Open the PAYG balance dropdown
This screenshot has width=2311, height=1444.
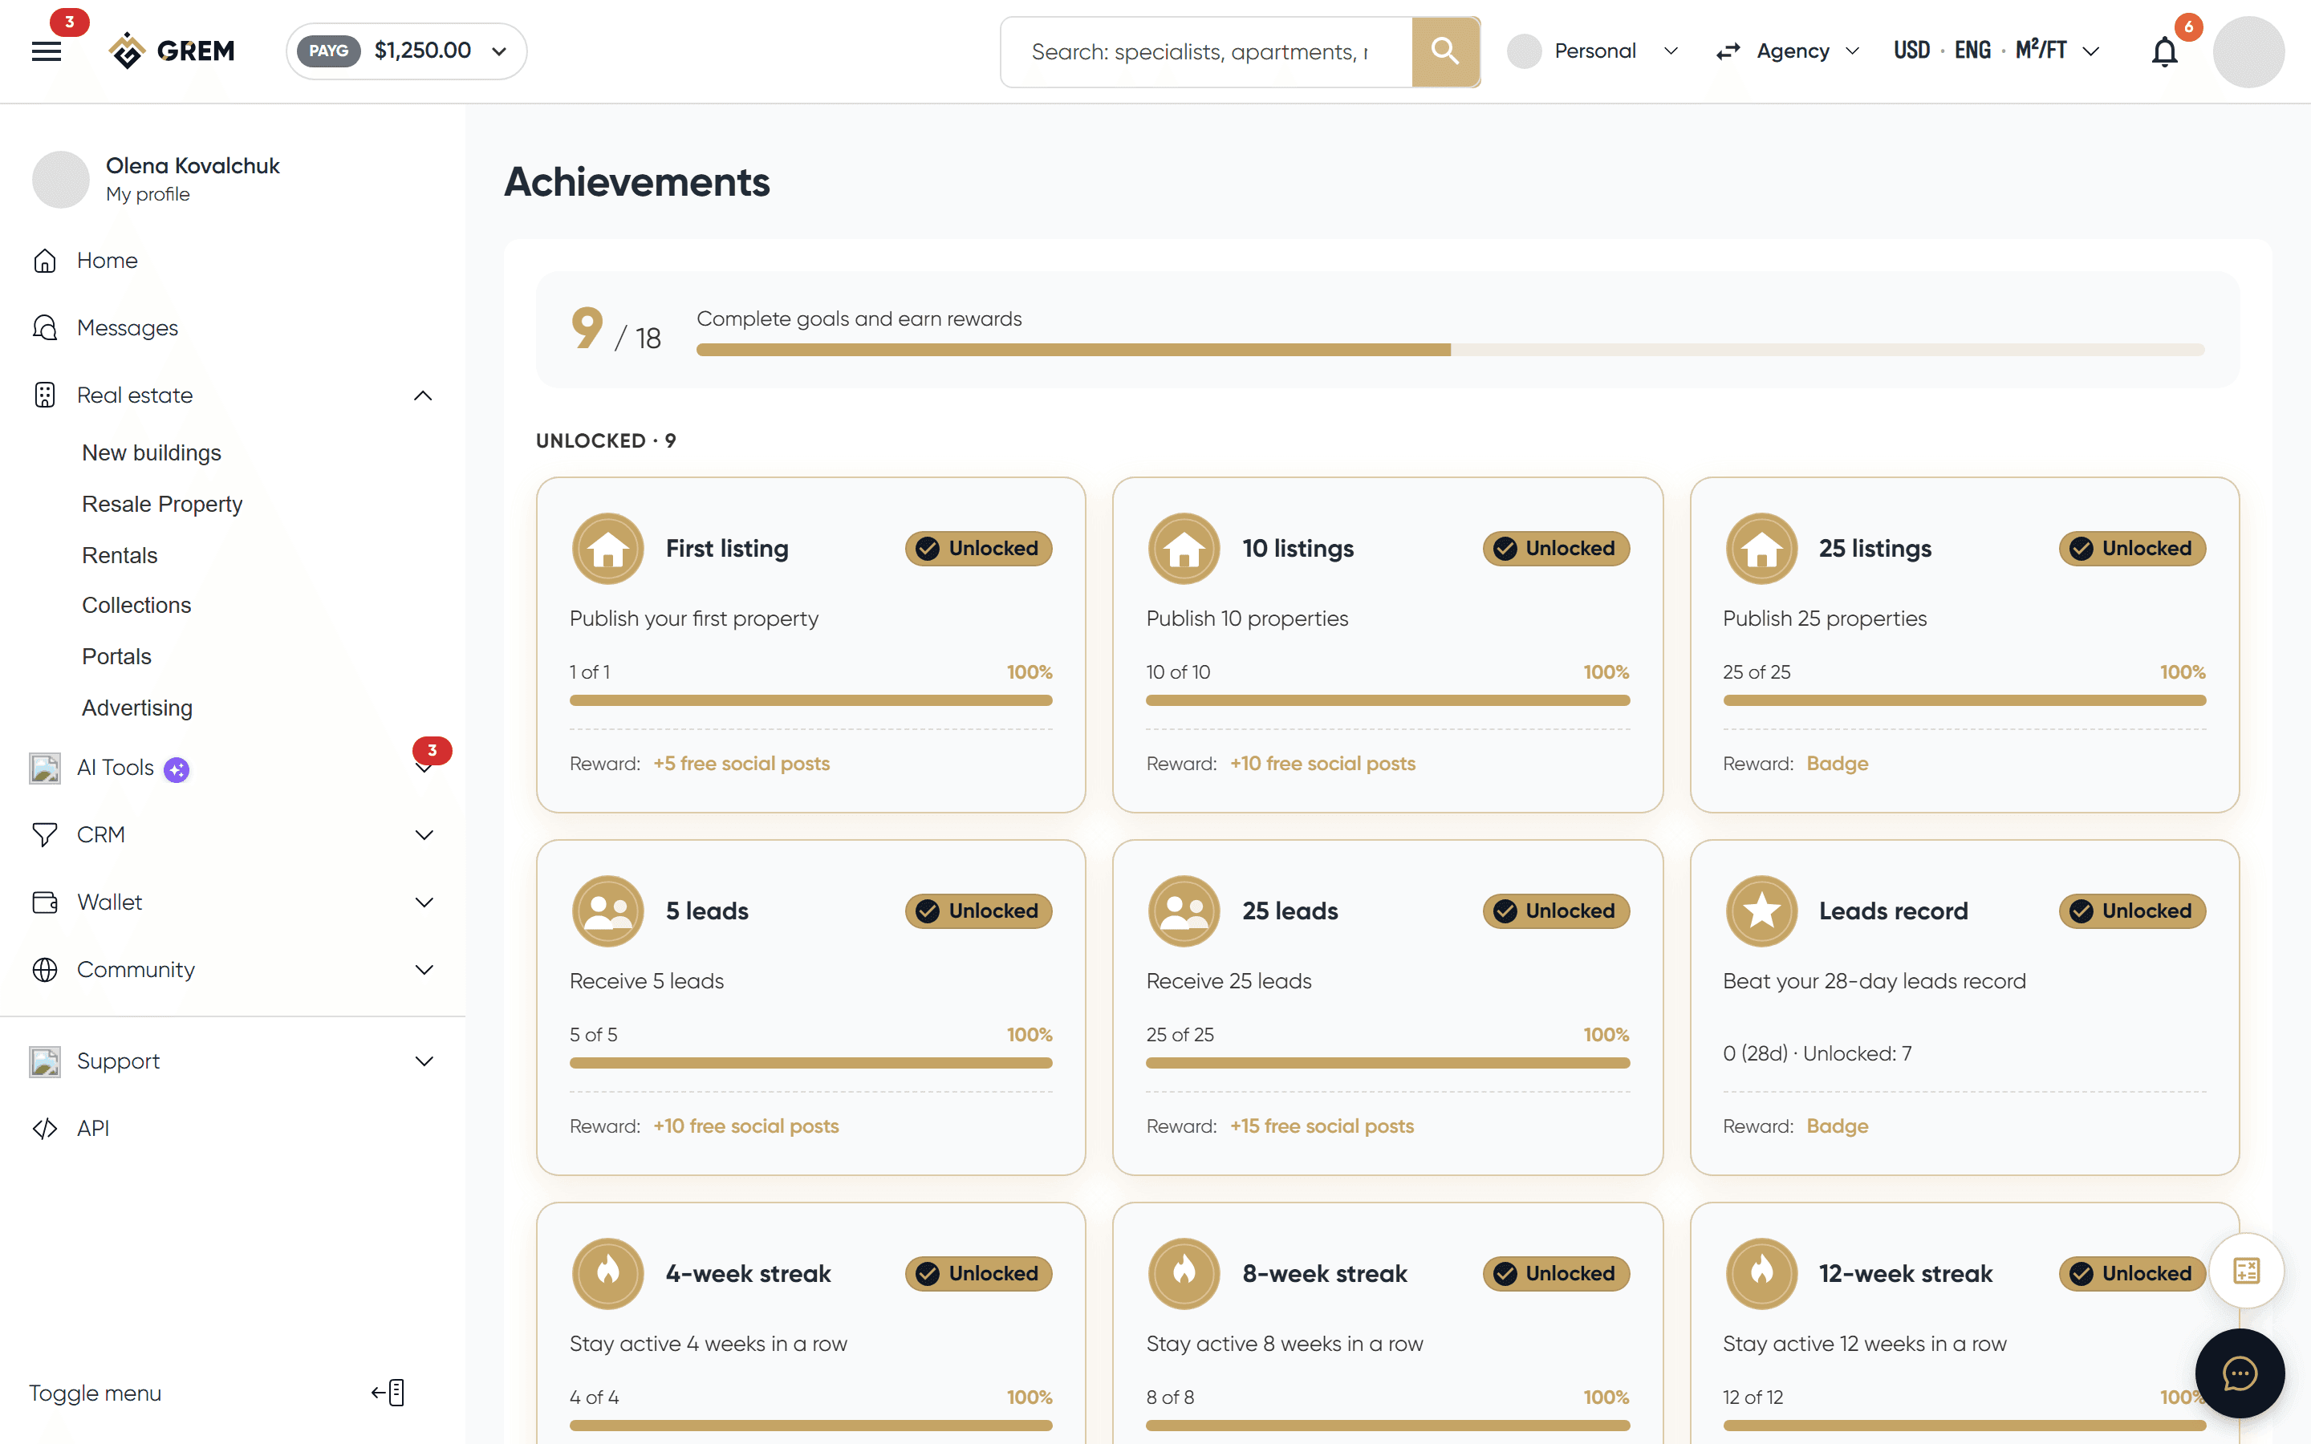coord(406,51)
